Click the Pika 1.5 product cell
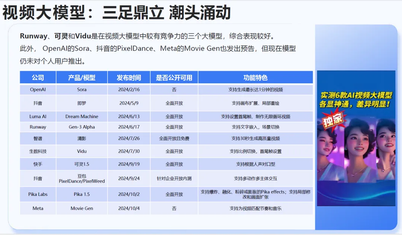402x235 pixels. tap(82, 194)
